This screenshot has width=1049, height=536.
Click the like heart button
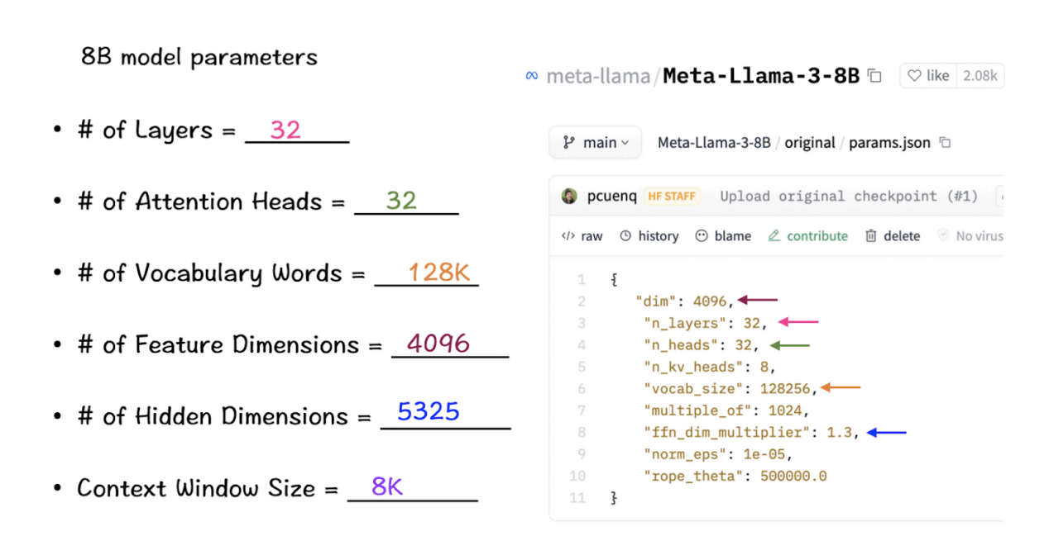pos(927,76)
